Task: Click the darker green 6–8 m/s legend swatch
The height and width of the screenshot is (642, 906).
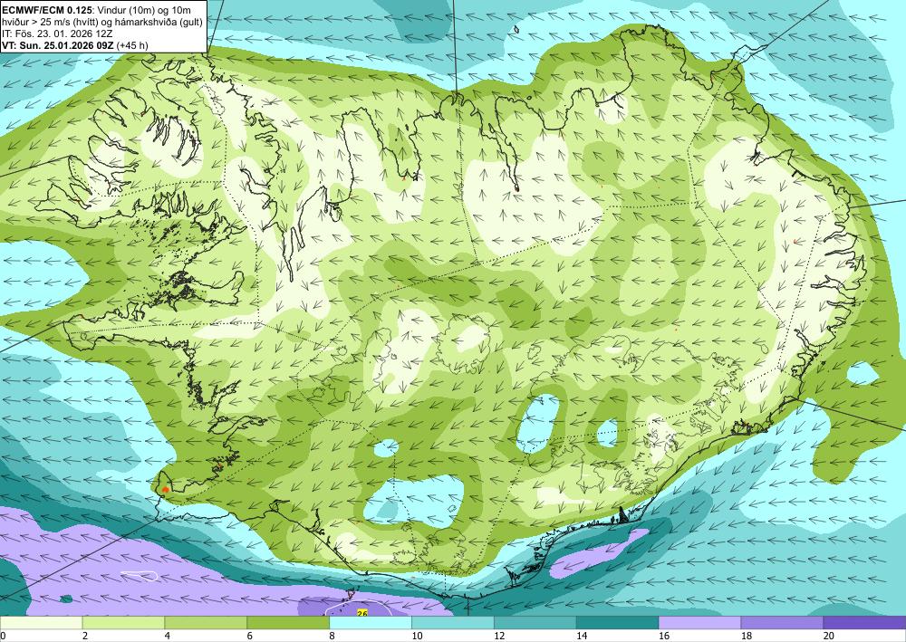Action: [x=288, y=623]
